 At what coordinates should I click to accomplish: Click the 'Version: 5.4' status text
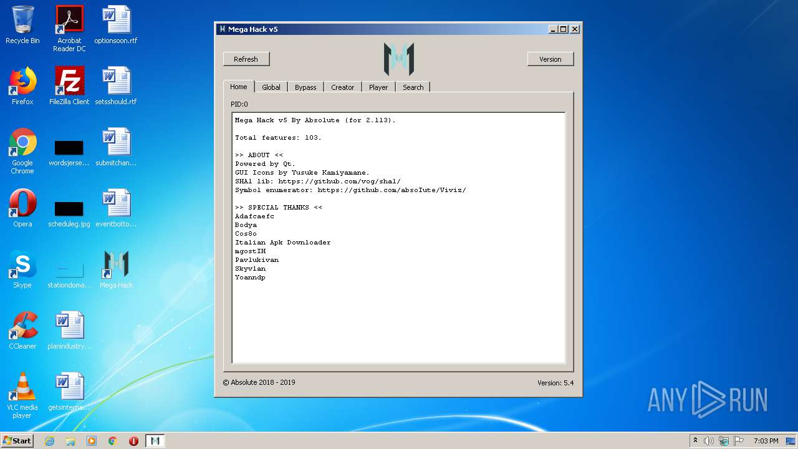point(555,383)
